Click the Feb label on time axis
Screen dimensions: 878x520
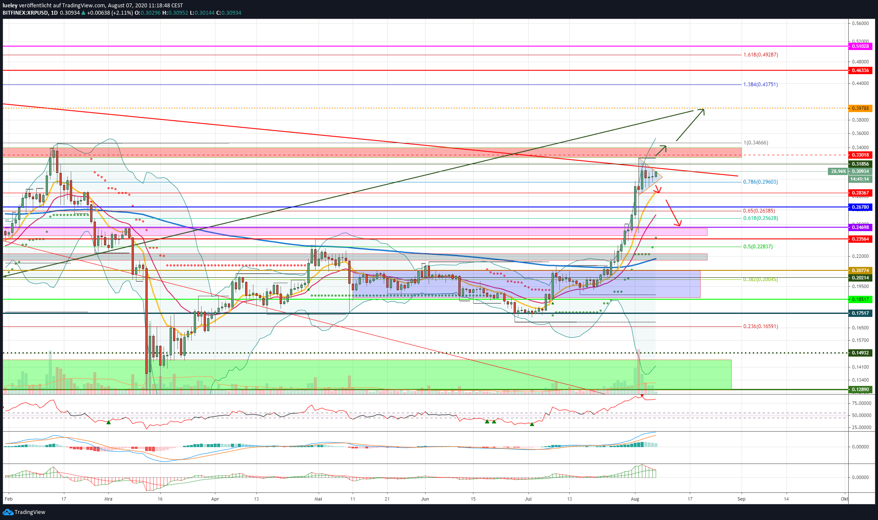coord(8,499)
